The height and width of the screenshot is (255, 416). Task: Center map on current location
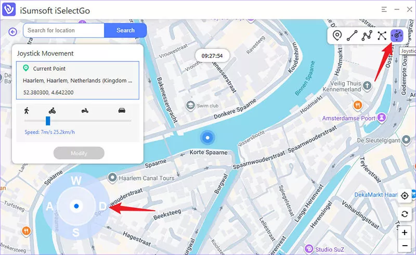coord(405,196)
